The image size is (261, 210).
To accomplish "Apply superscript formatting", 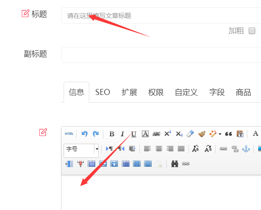I will [168, 134].
